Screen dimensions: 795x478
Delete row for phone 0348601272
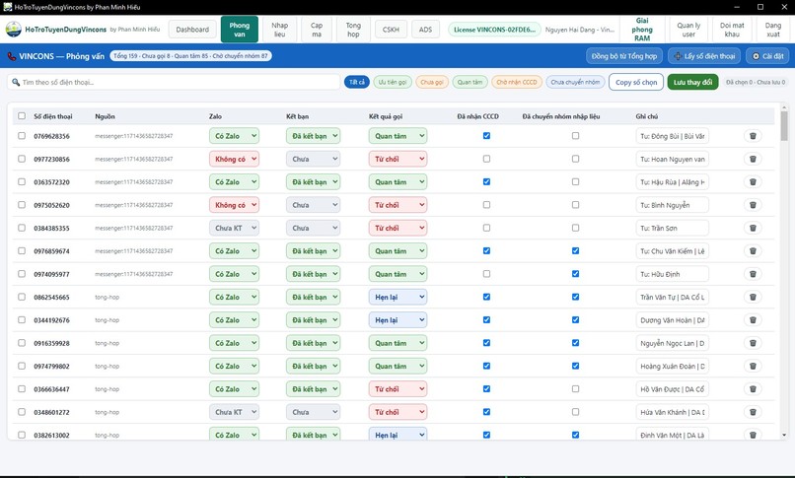[x=753, y=412]
